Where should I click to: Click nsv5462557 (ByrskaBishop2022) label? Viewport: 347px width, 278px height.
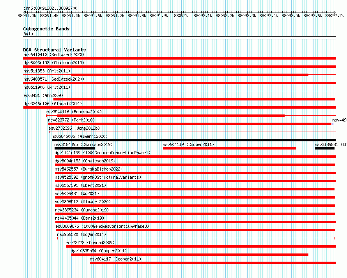(89, 169)
